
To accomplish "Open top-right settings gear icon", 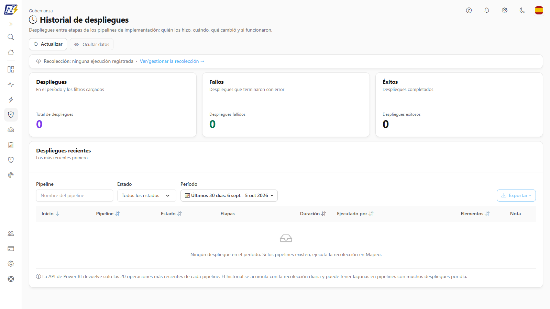I will click(505, 10).
